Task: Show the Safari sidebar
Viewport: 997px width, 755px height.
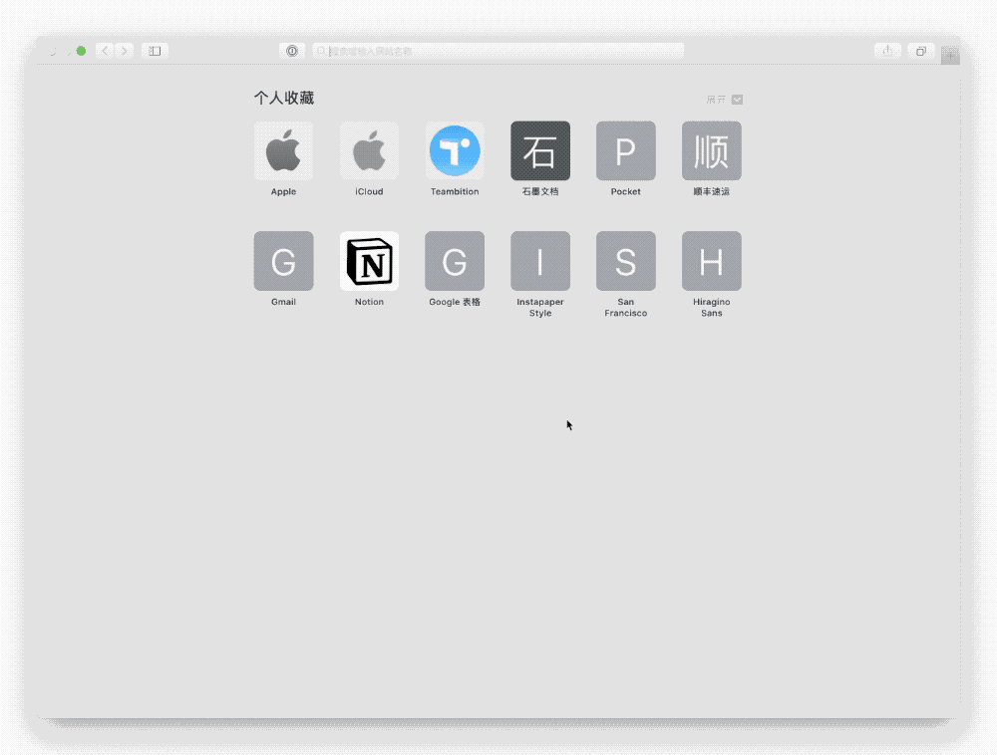Action: (x=155, y=51)
